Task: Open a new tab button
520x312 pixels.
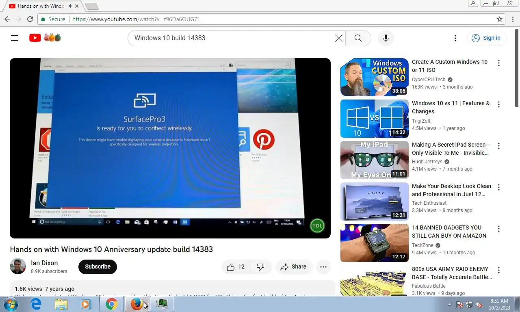Action: (x=92, y=6)
